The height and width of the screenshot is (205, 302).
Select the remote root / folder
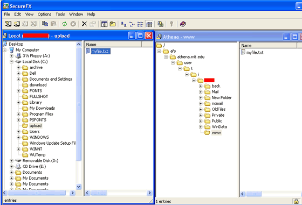point(164,45)
